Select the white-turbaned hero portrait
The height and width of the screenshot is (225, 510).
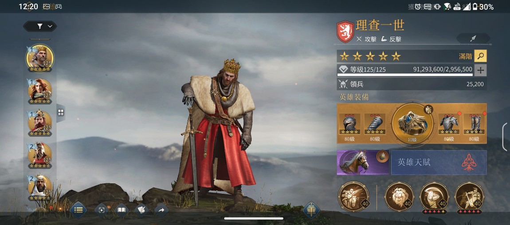click(39, 186)
